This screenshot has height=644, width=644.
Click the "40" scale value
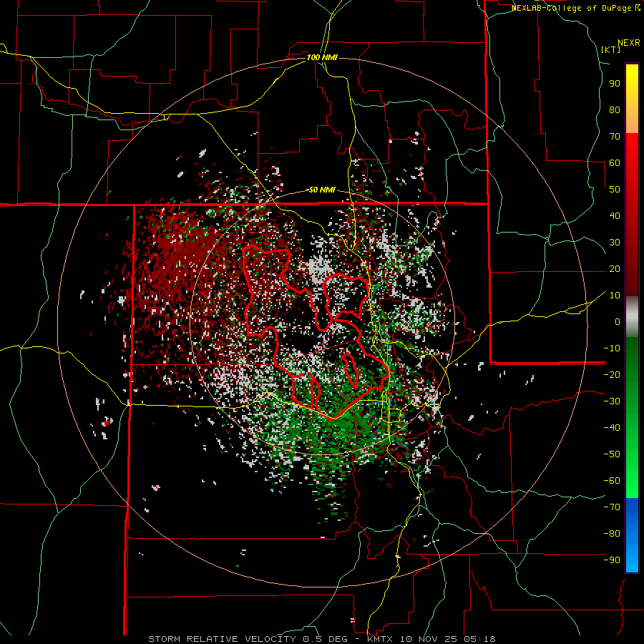[615, 215]
